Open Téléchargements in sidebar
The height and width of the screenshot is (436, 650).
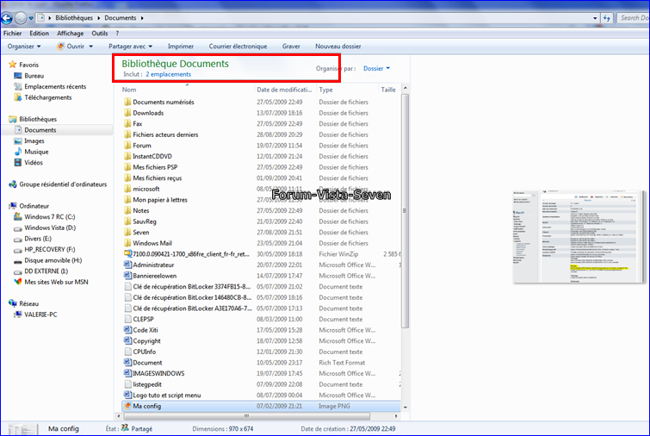(x=48, y=97)
